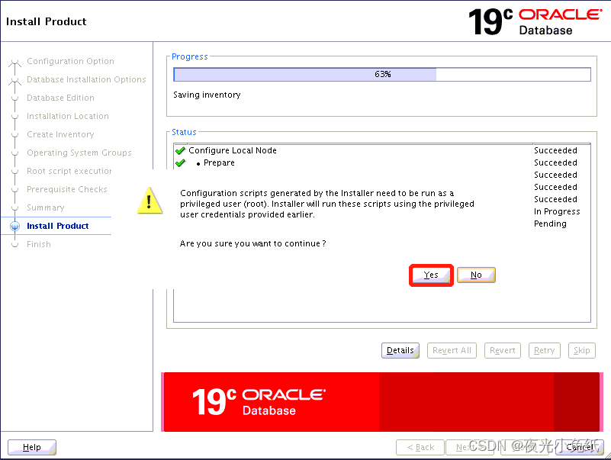Click green checkmark beside Prepare
The image size is (611, 460).
point(180,163)
